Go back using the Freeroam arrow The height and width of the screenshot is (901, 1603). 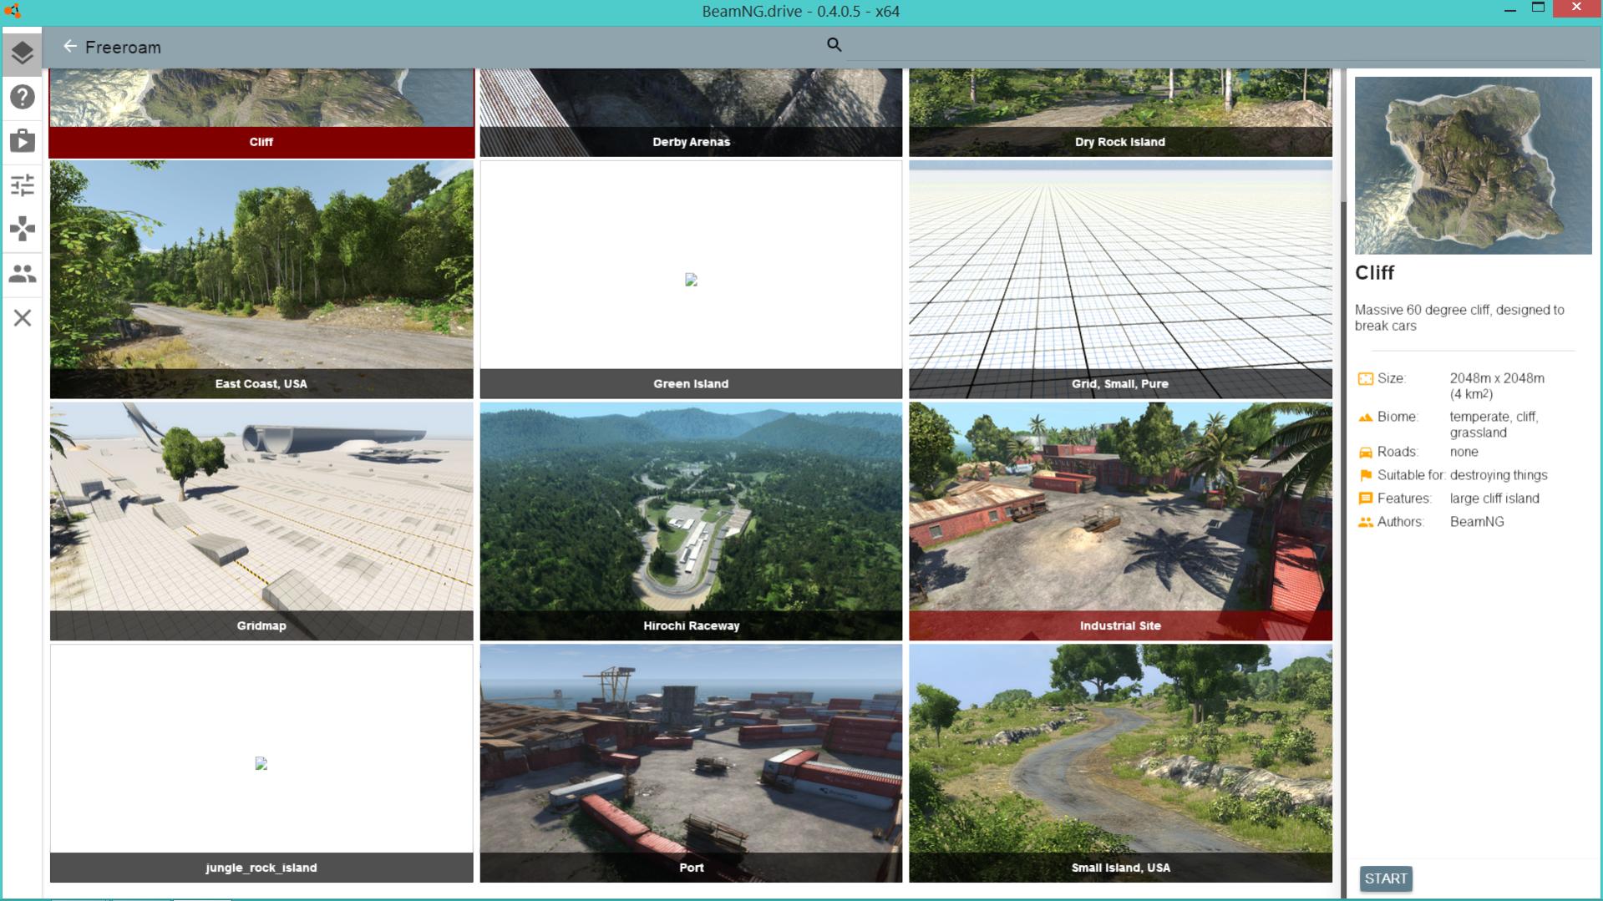pyautogui.click(x=70, y=47)
